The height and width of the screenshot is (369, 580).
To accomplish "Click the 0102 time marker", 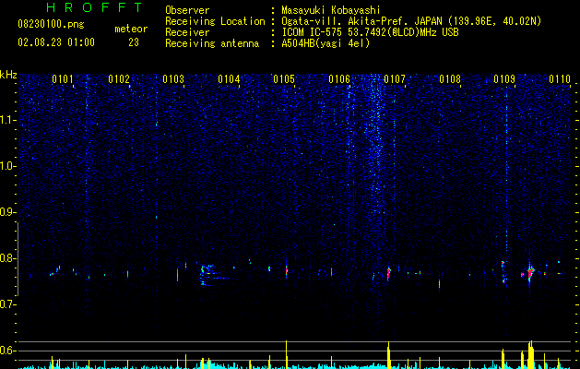I will tap(119, 79).
